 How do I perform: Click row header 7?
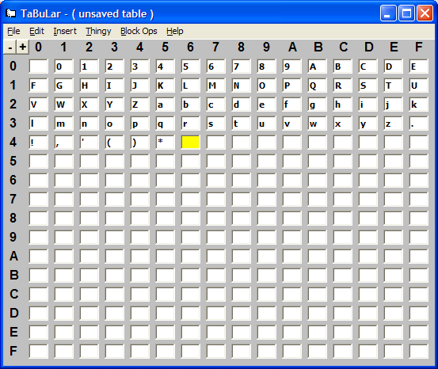click(13, 200)
